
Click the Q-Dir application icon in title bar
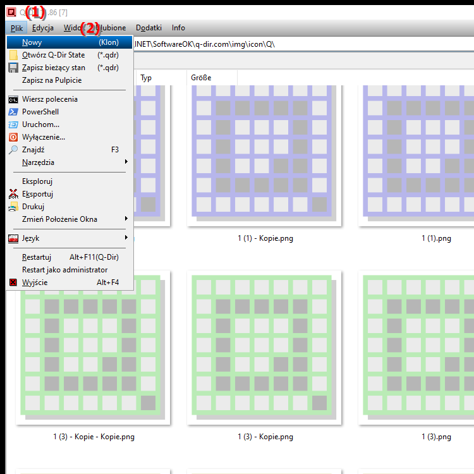coord(11,12)
